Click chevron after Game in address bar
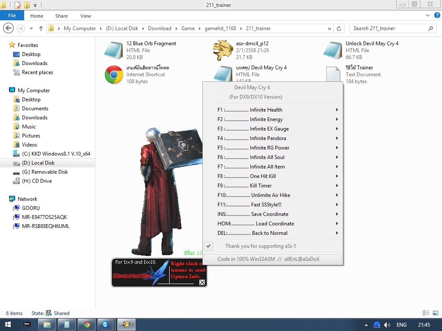 click(199, 28)
